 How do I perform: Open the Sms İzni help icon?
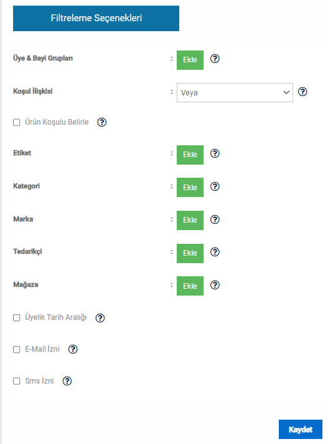pyautogui.click(x=67, y=381)
